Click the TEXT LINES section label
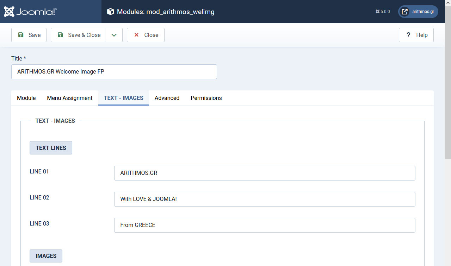451x266 pixels. (51, 148)
